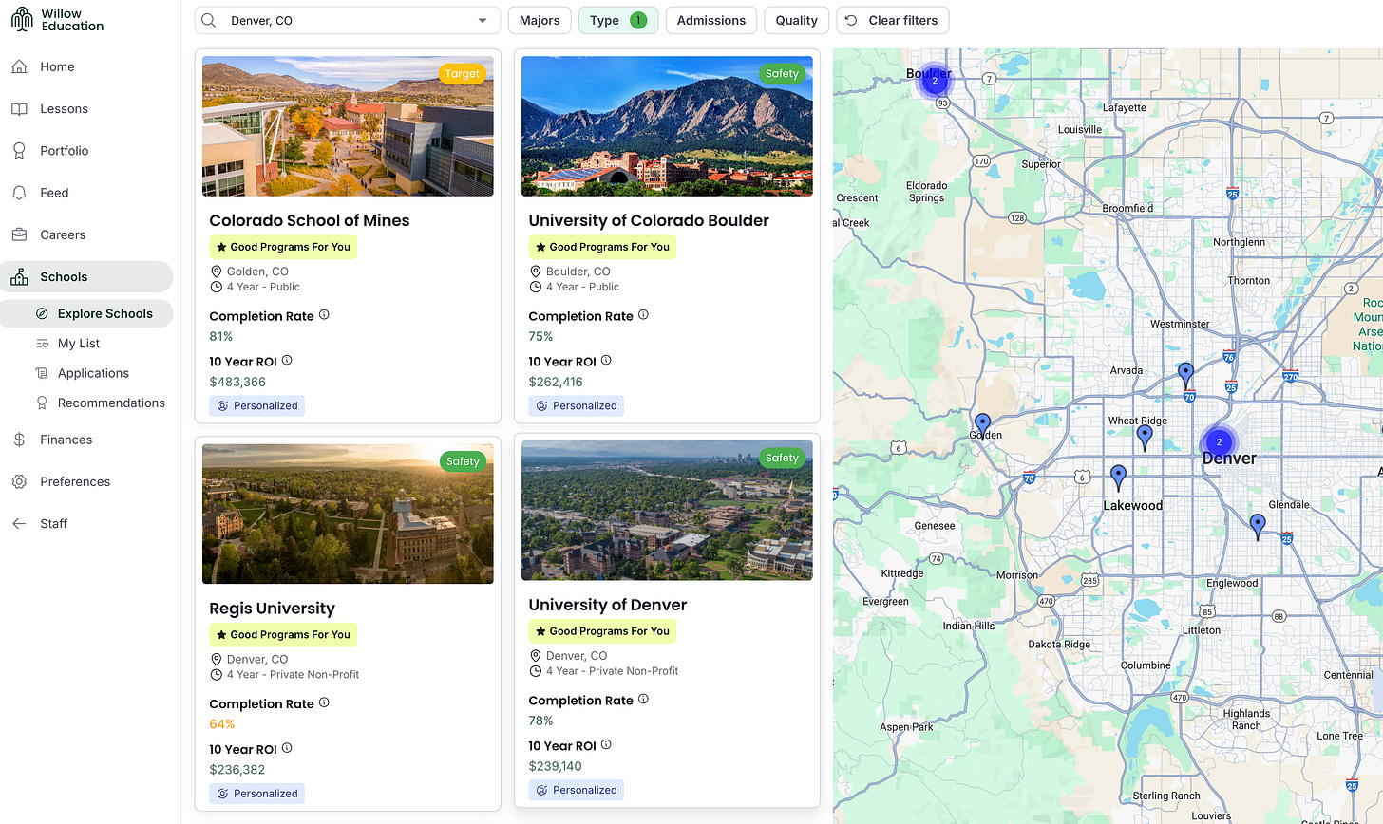Select the Golden map pin
The height and width of the screenshot is (824, 1383).
tap(983, 425)
